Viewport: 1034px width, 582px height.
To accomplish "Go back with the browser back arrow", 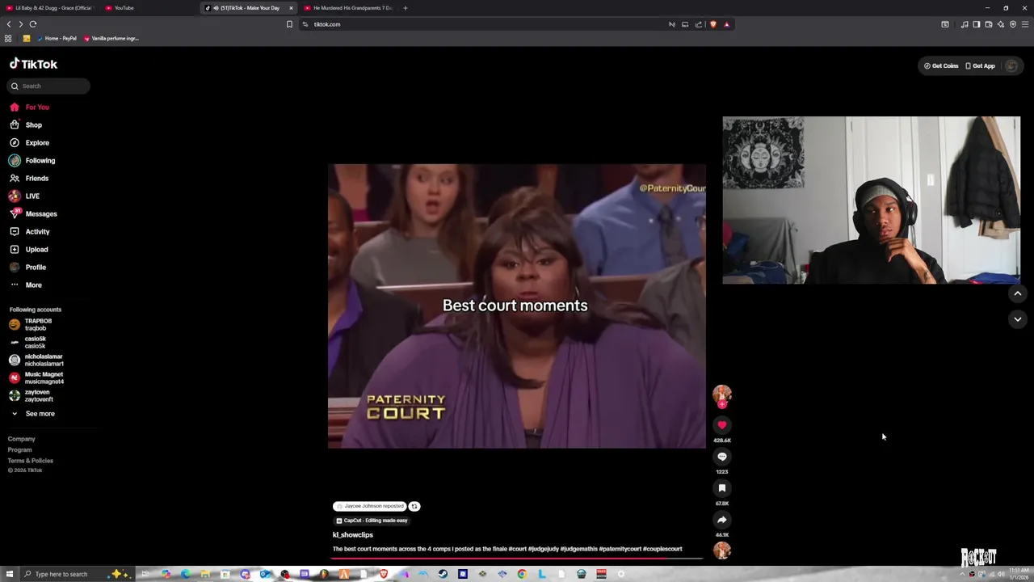I will tap(9, 24).
